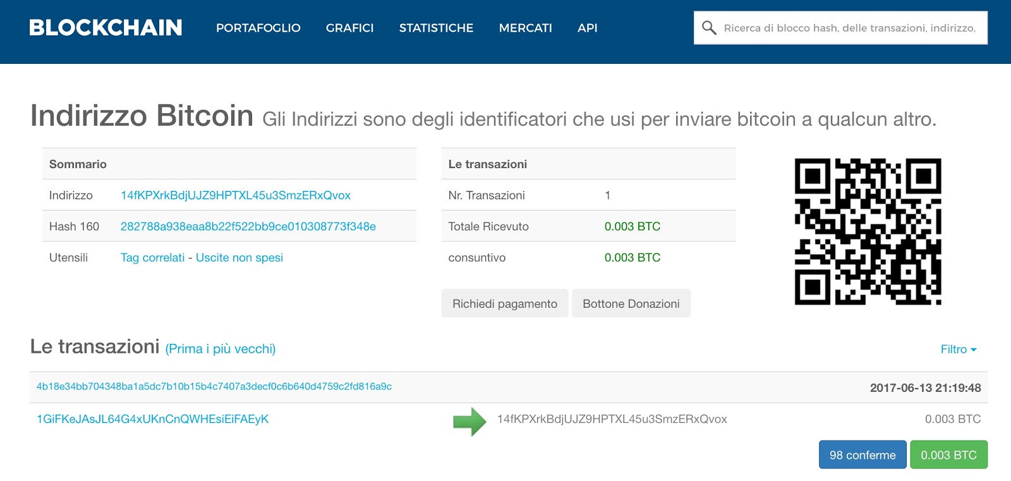Toggle sort order Prima i più vecchi
The width and height of the screenshot is (1011, 481).
221,349
